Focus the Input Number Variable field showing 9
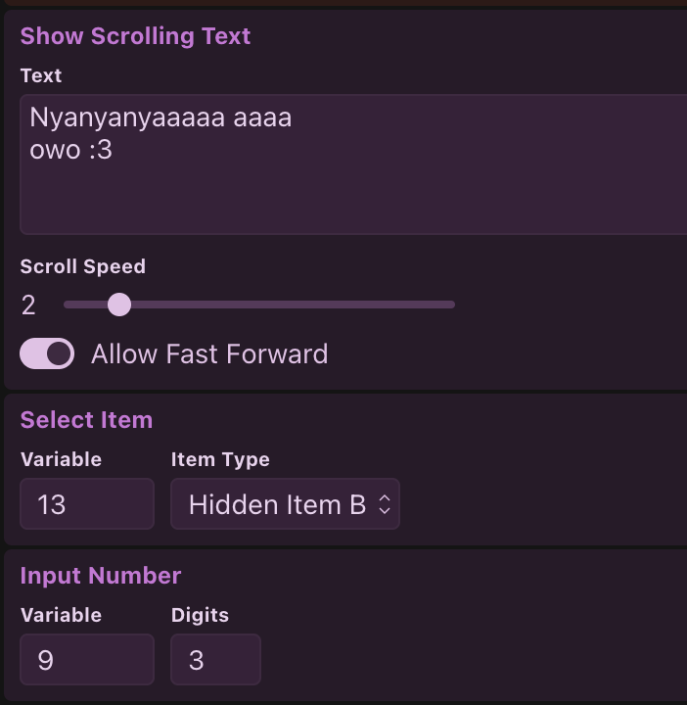The height and width of the screenshot is (705, 687). click(87, 660)
